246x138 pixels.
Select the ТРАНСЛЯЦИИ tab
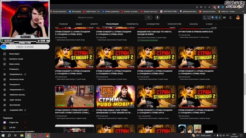pos(112,24)
